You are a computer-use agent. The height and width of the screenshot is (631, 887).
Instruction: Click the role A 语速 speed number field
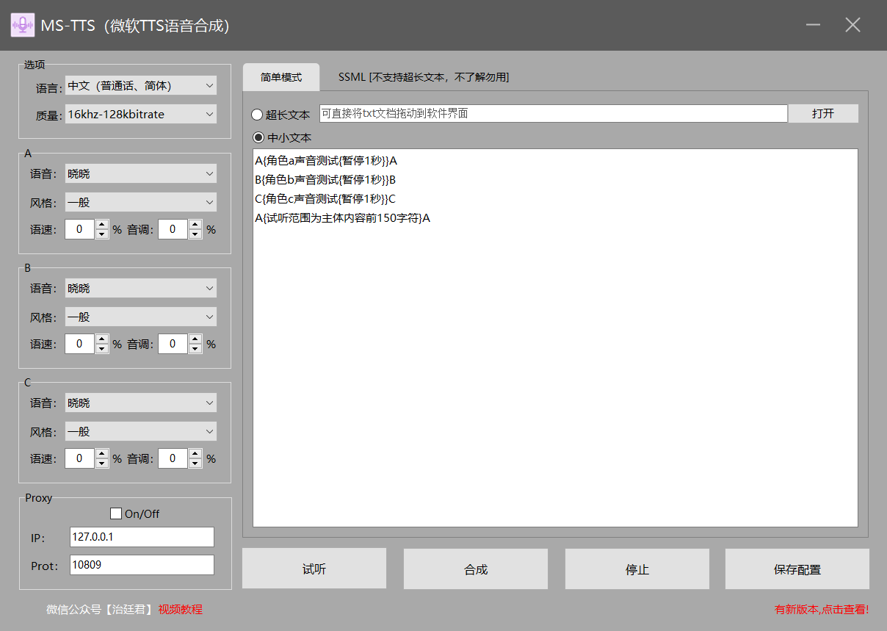point(80,229)
